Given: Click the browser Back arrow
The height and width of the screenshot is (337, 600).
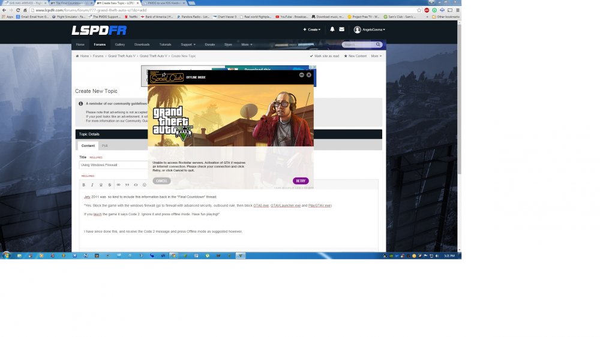Looking at the screenshot, I should coord(4,10).
